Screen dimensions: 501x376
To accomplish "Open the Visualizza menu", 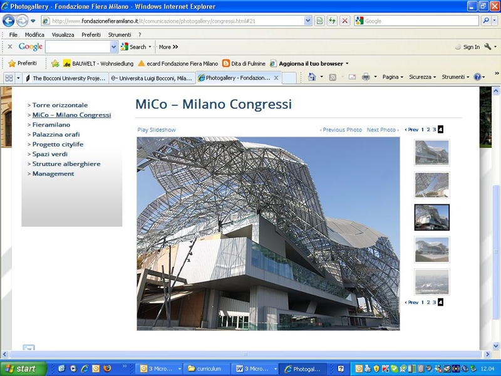I will (63, 34).
